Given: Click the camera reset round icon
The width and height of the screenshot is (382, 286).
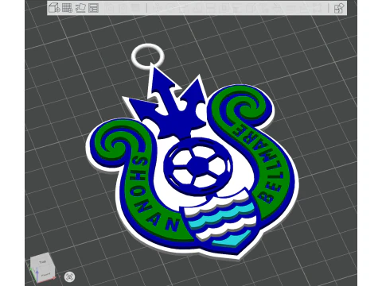Looking at the screenshot, I should 69,277.
